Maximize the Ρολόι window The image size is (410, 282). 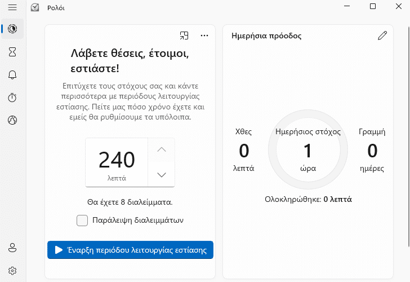coord(373,6)
